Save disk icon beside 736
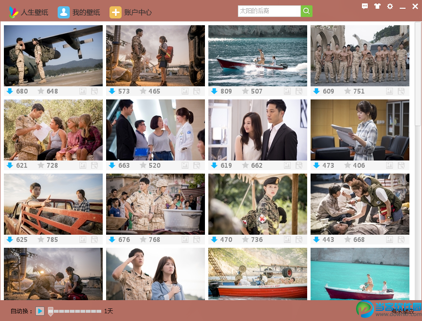 [x=299, y=240]
